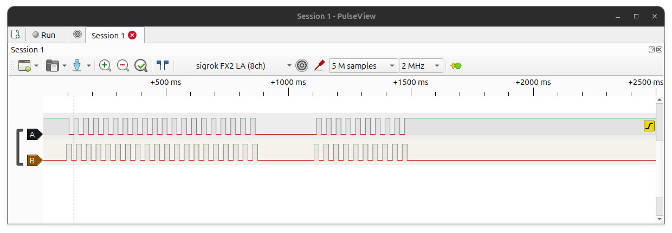Switch to the Session 1 tab

click(x=108, y=35)
